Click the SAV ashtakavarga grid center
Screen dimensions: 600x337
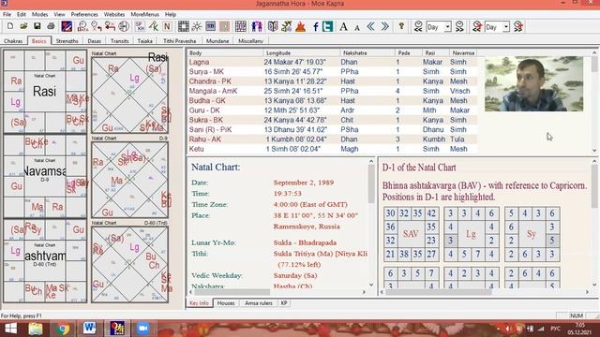pyautogui.click(x=411, y=234)
